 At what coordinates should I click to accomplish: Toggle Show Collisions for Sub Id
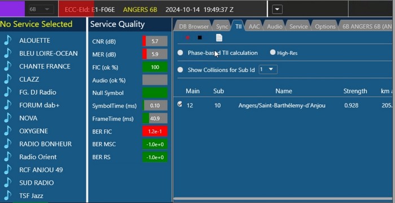click(180, 70)
